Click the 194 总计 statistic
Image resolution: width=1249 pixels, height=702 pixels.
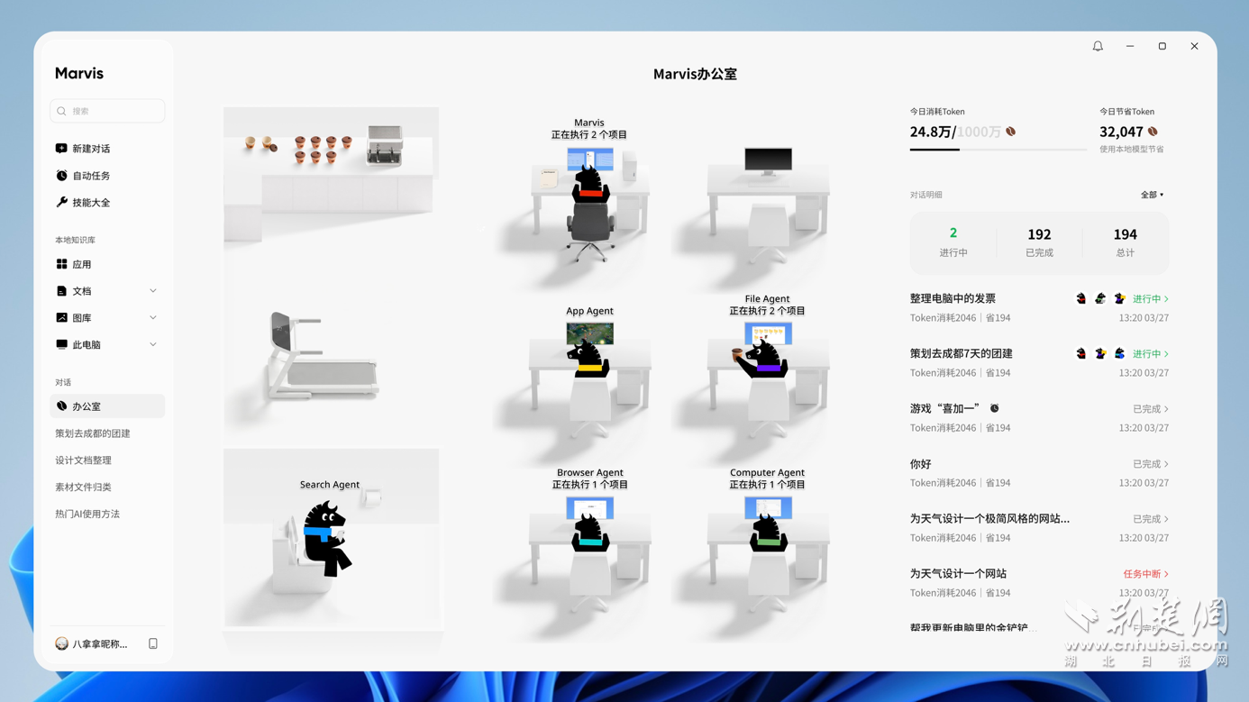(1125, 242)
